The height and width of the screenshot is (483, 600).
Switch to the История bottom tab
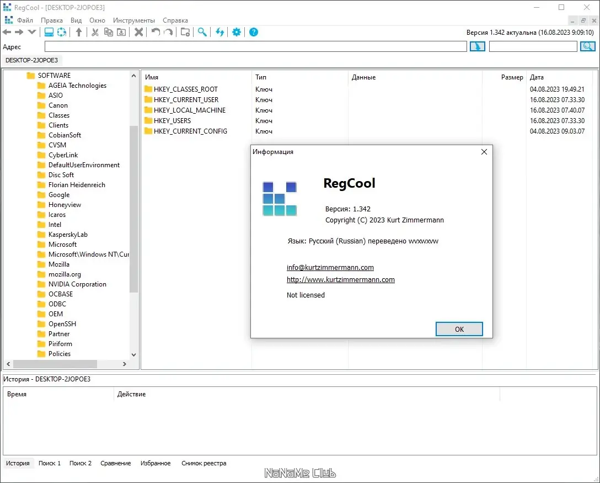point(18,463)
